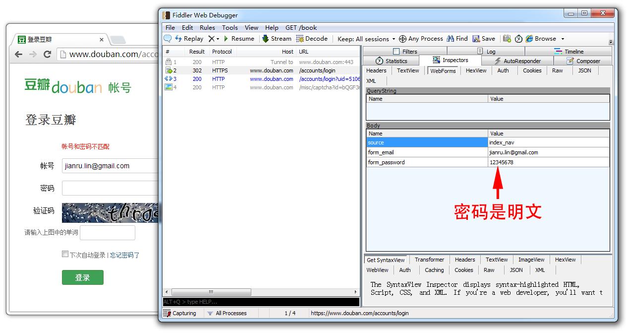
Task: Switch to the Statistics tab
Action: pyautogui.click(x=391, y=61)
